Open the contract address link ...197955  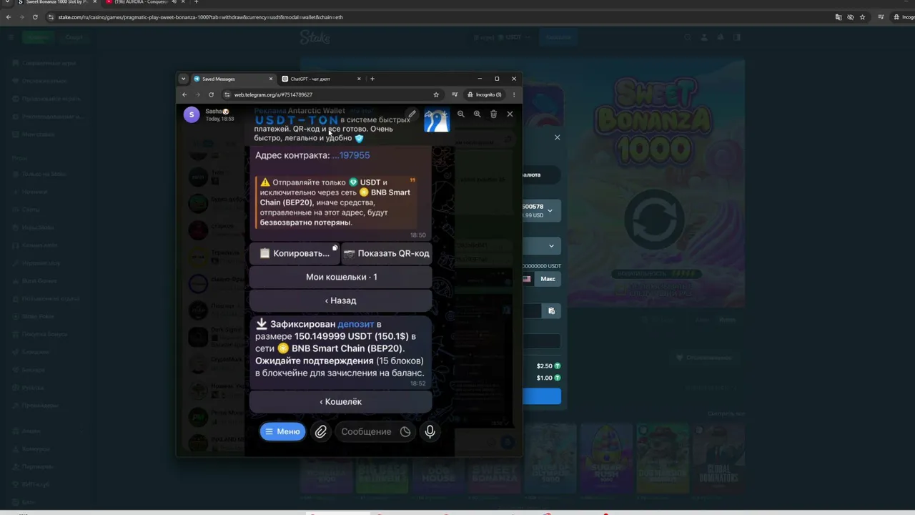coord(351,155)
